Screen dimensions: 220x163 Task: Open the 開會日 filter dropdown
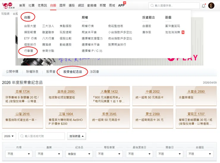[169, 154]
